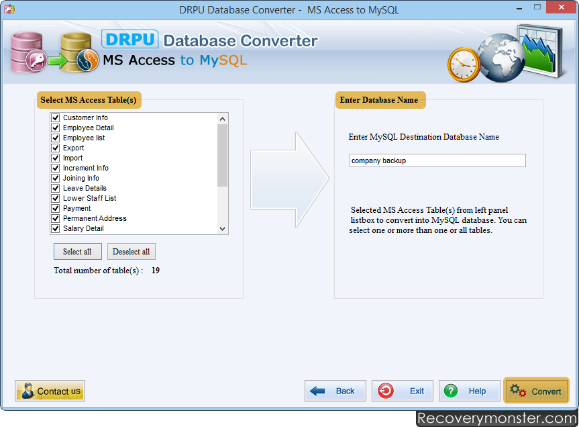Screen dimensions: 579x427
Task: Click the table list scroll up arrow
Action: click(222, 119)
